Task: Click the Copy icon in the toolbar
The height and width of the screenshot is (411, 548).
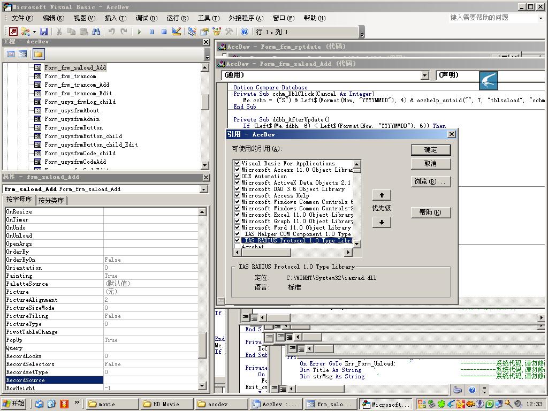Action: click(71, 32)
